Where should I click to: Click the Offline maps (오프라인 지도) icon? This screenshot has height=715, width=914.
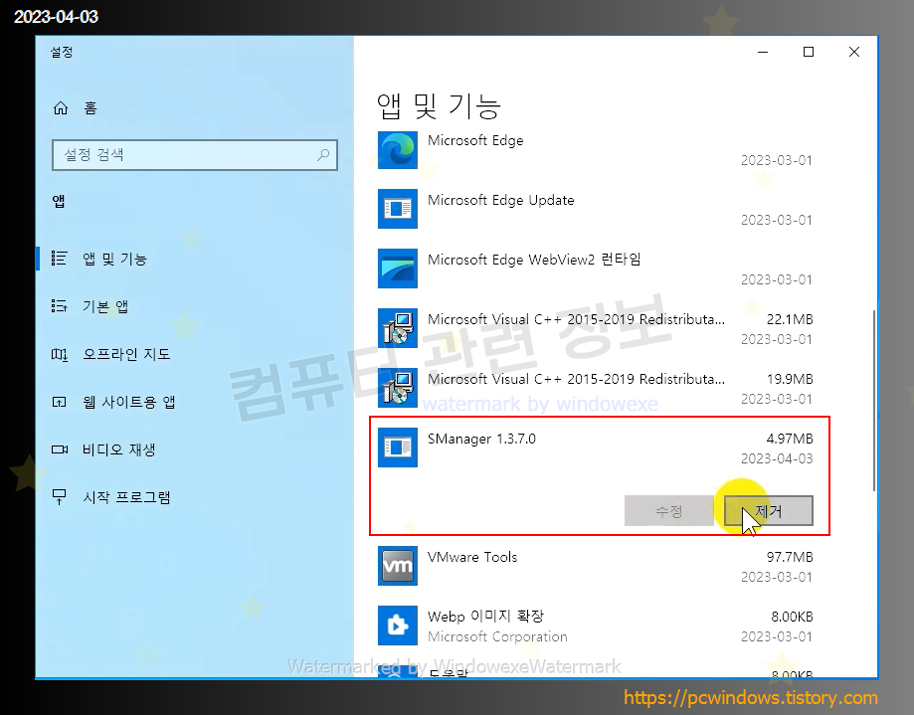click(x=59, y=354)
